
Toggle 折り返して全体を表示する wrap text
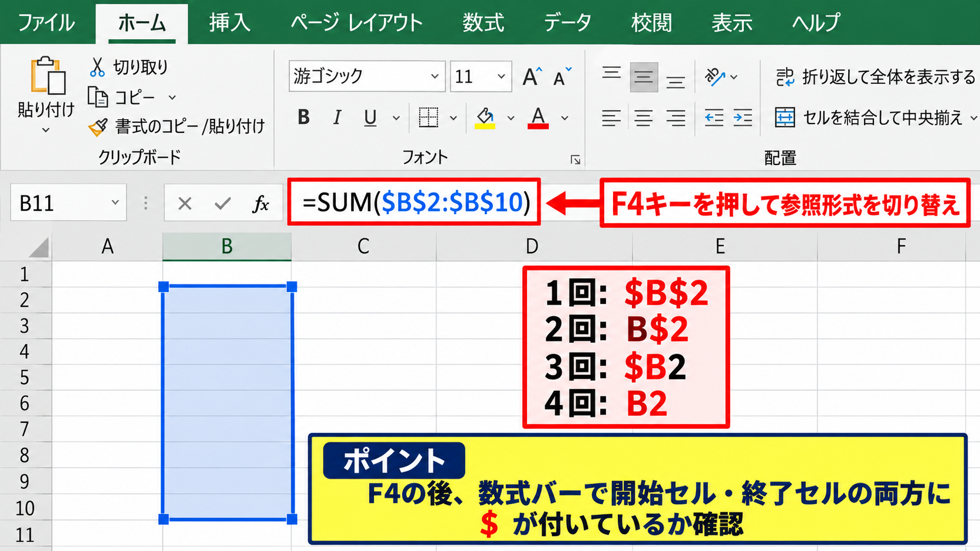point(876,77)
